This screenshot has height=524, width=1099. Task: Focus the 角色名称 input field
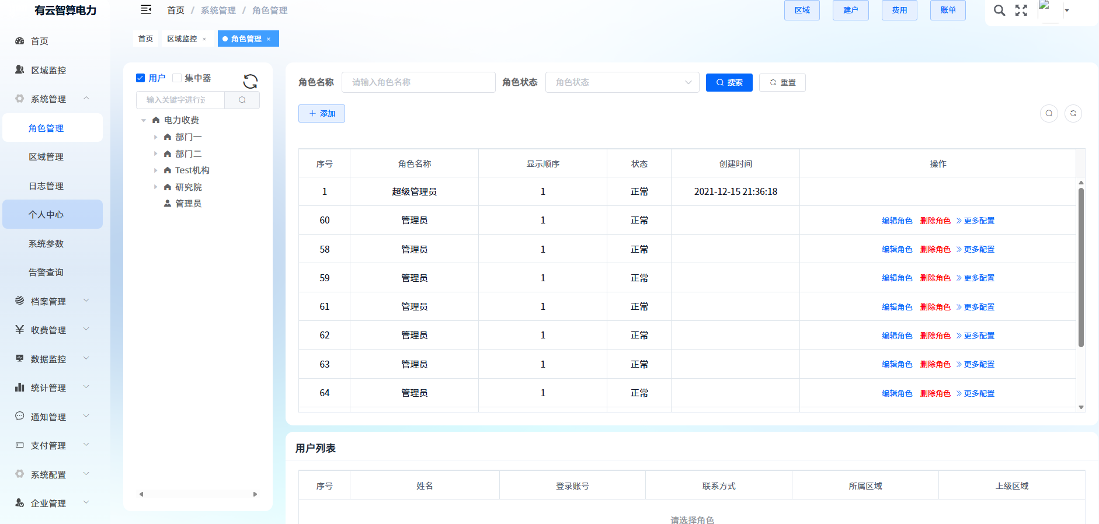pos(418,82)
